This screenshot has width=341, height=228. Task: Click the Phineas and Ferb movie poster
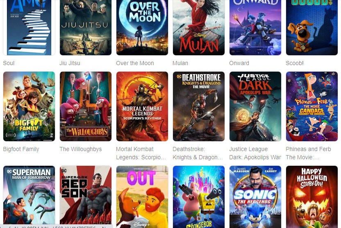[x=312, y=106]
